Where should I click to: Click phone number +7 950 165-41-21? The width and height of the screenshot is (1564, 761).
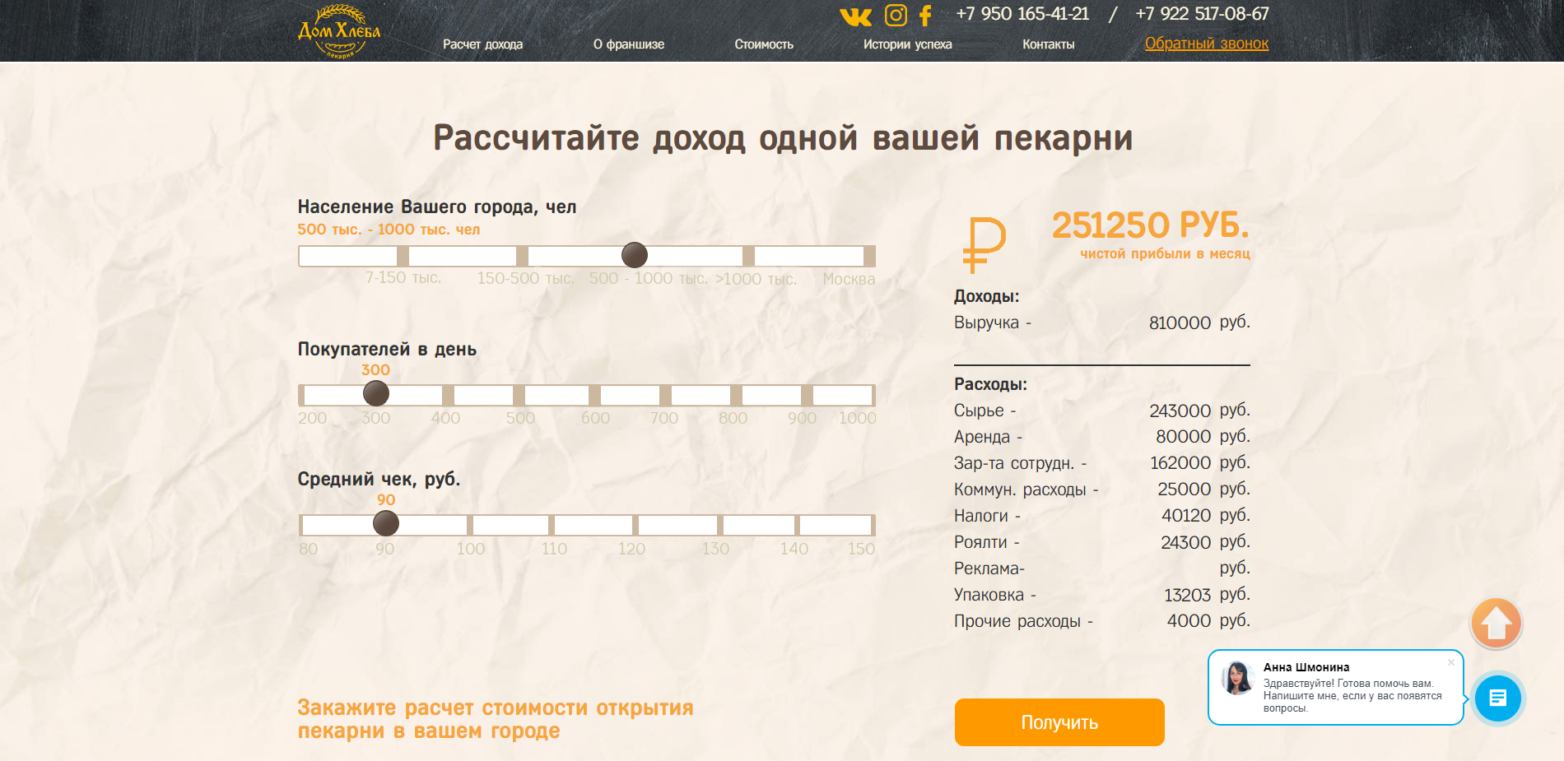pyautogui.click(x=1022, y=14)
